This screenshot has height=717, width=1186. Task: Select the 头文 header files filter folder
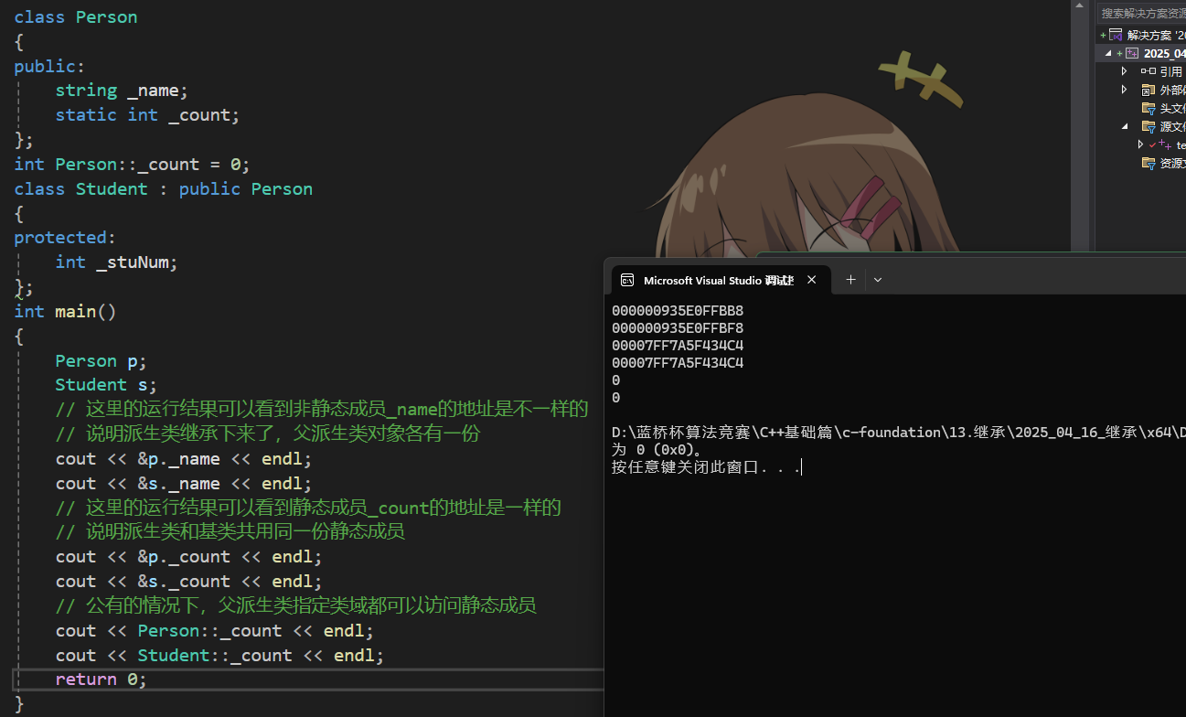(x=1149, y=108)
